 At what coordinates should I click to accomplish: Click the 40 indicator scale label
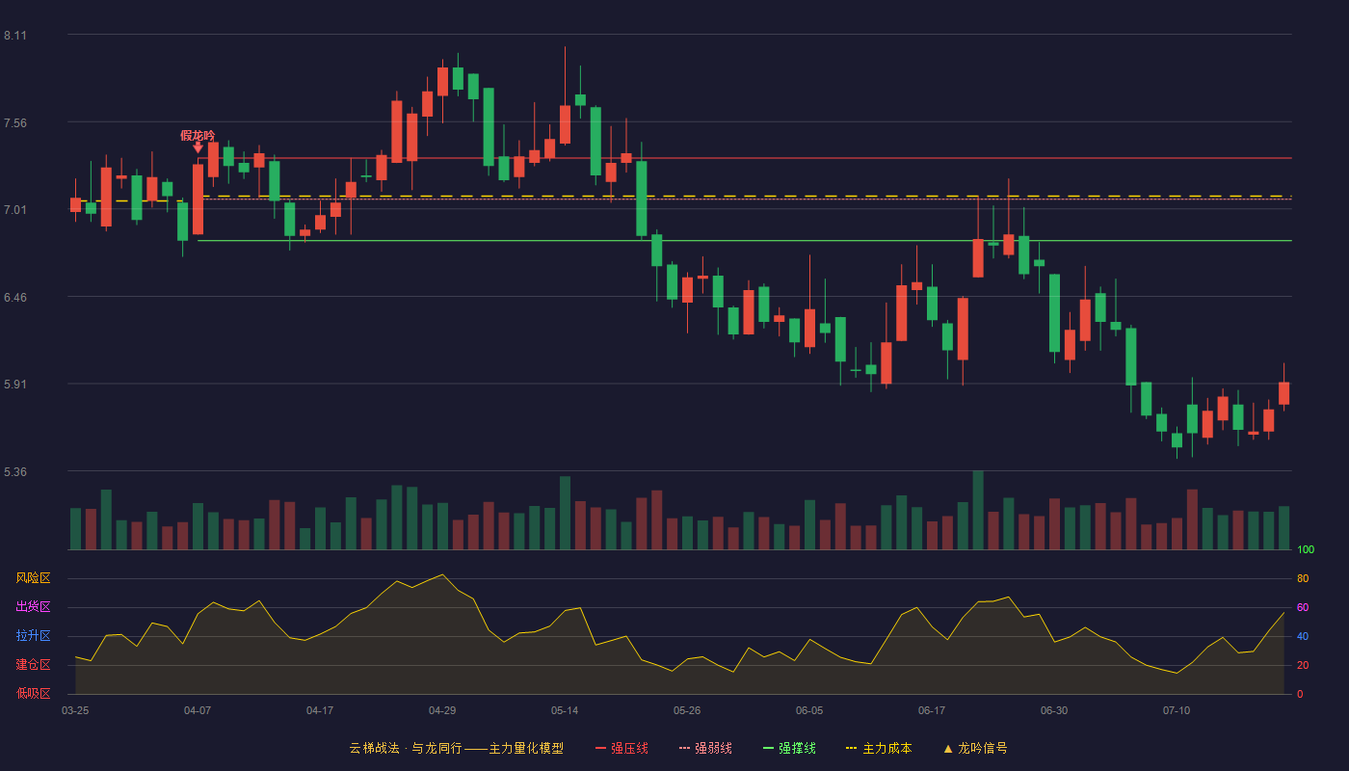(x=1303, y=636)
